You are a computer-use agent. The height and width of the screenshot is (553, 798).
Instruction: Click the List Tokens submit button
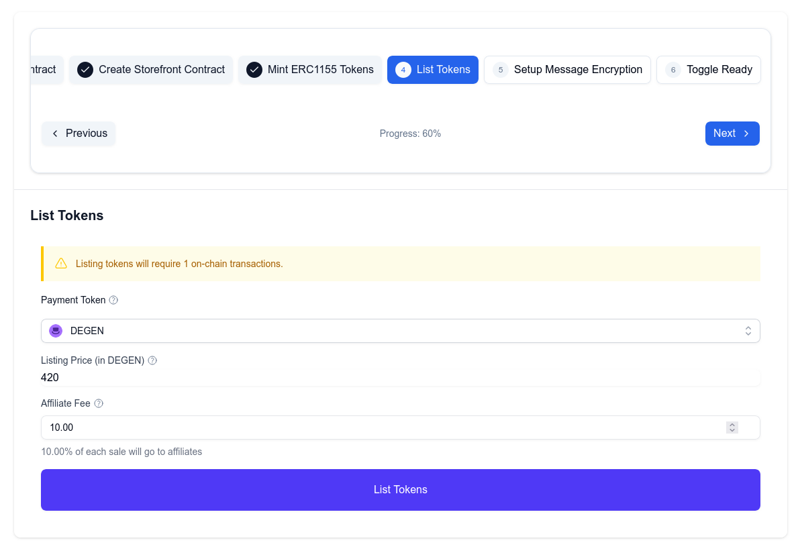(x=401, y=489)
